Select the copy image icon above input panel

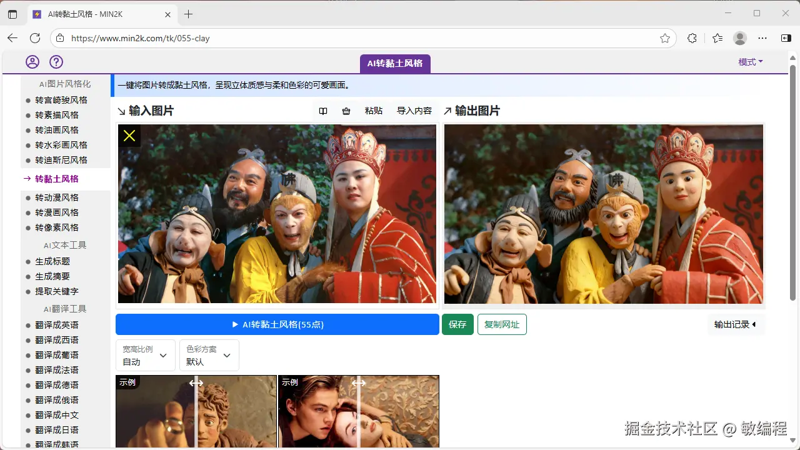(x=322, y=111)
